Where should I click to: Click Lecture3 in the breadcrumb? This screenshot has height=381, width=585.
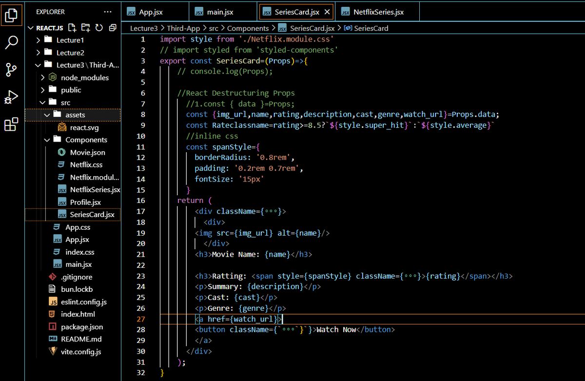click(144, 28)
